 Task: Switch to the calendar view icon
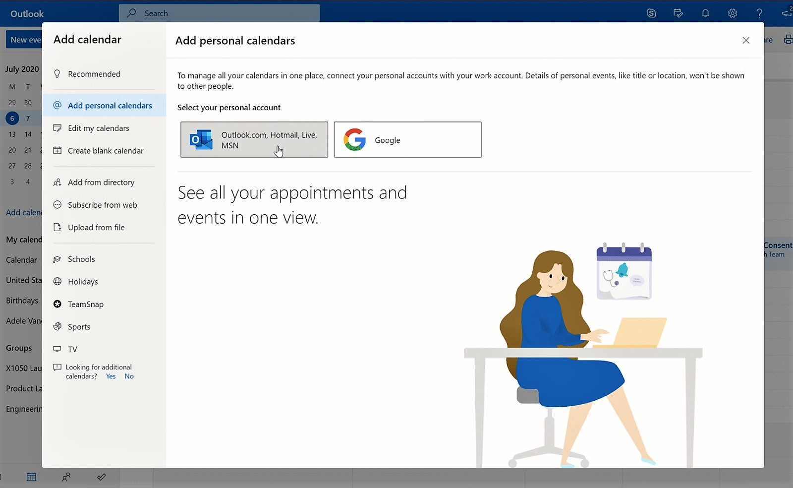pos(31,477)
